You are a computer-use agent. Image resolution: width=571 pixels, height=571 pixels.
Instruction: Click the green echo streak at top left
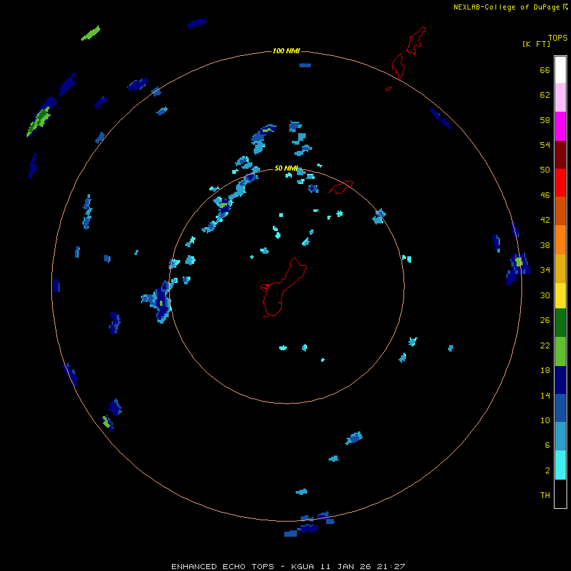point(90,33)
